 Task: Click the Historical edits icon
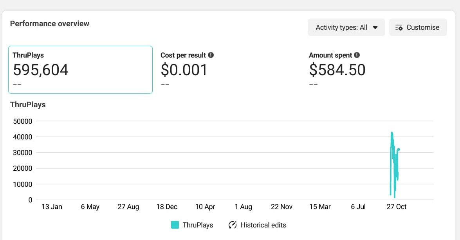(x=233, y=225)
